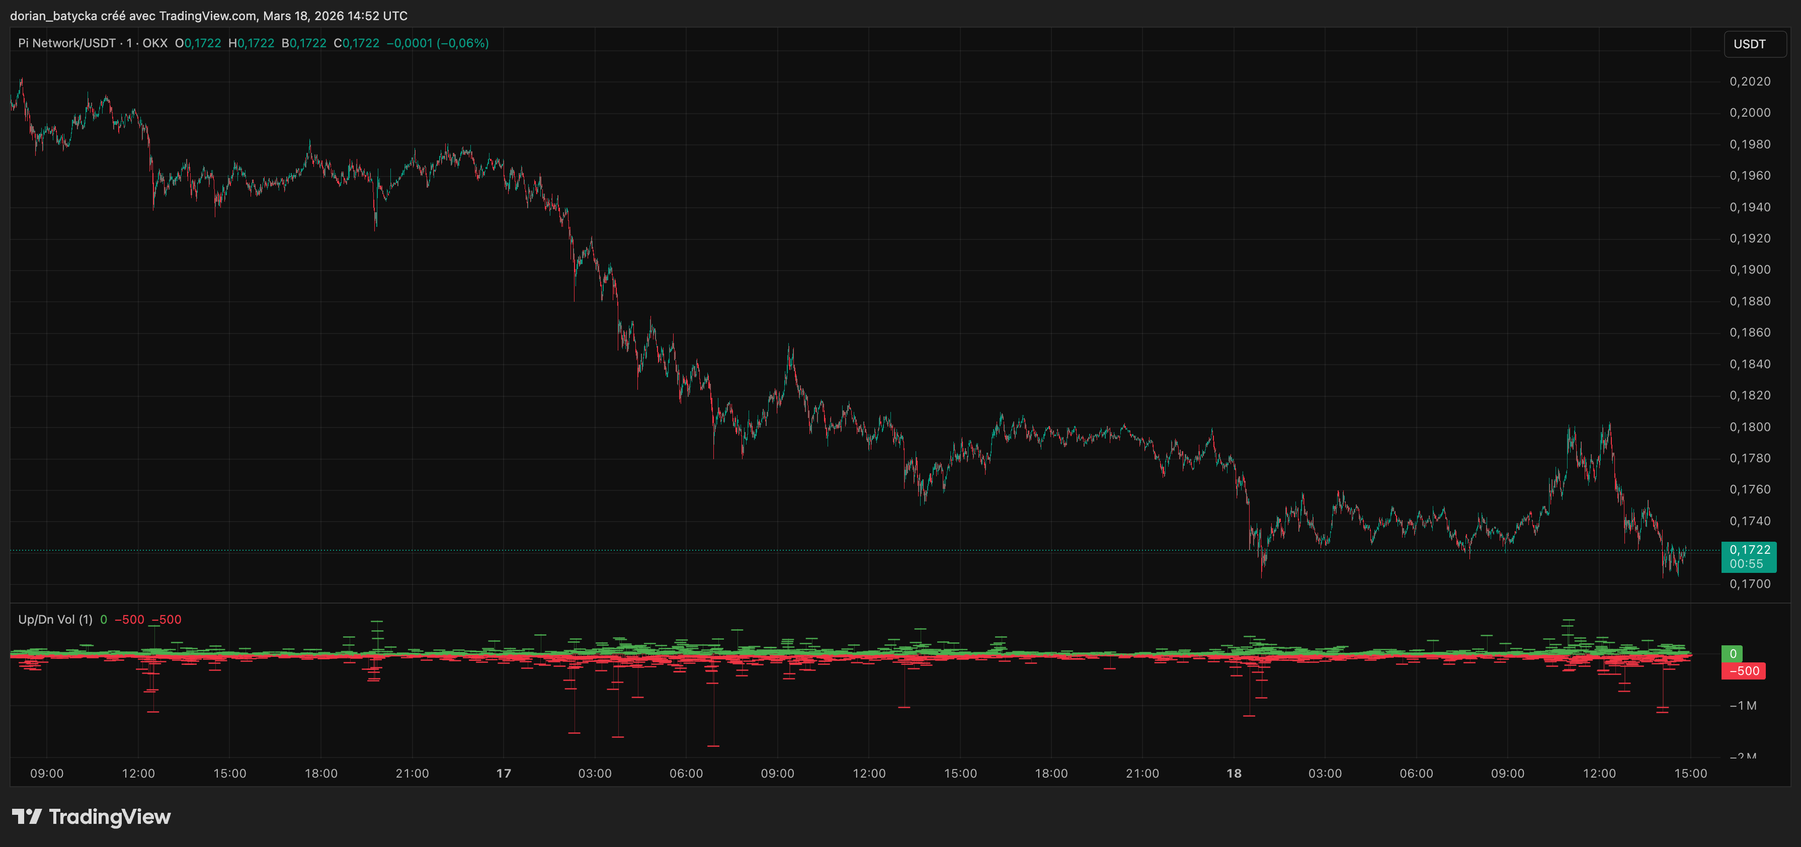Click the 09:00 label at left of time axis
This screenshot has width=1801, height=847.
tap(47, 774)
